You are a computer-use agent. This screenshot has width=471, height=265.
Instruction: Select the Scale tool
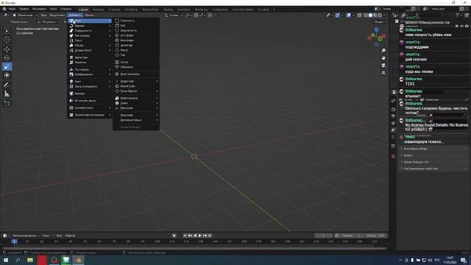click(x=7, y=66)
